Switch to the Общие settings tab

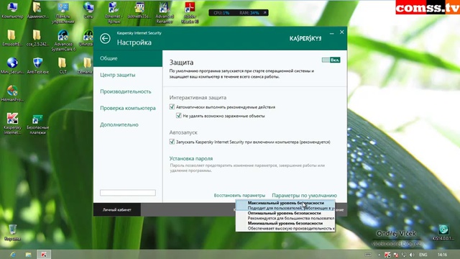coord(128,58)
